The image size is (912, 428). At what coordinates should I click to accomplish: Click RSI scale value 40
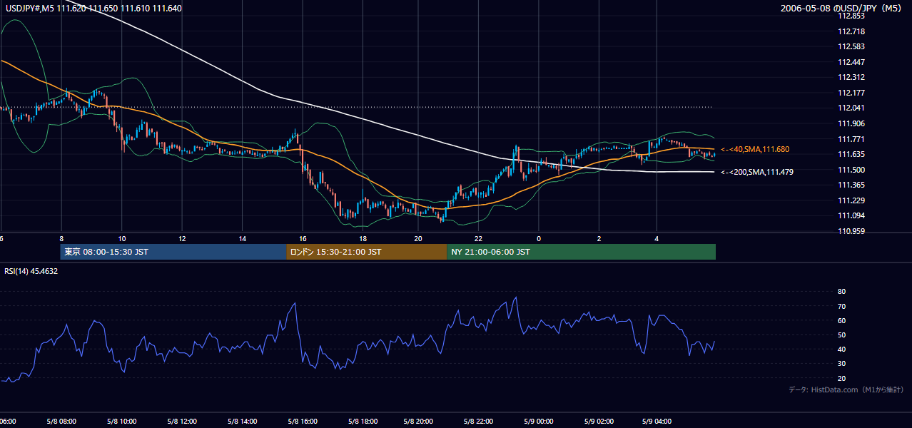(841, 349)
